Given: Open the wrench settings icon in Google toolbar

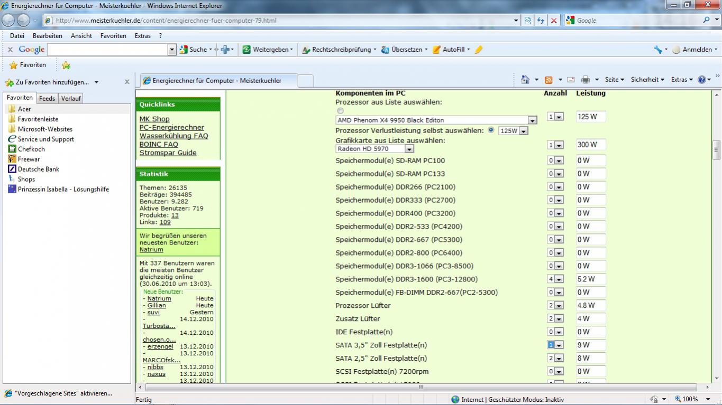Looking at the screenshot, I should coord(658,50).
